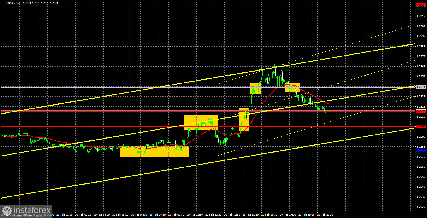Click the current price 1.2620 tag
427x218 pixels.
pos(421,111)
